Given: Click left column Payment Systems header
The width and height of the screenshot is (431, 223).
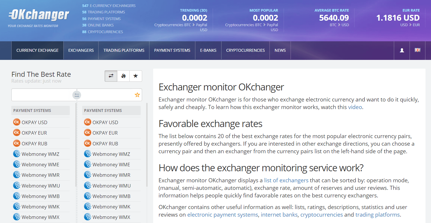Looking at the screenshot, I should pos(41,110).
